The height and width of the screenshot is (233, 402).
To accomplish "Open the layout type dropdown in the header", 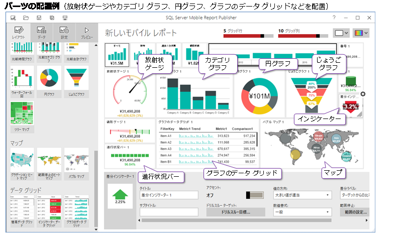I will pos(341,33).
